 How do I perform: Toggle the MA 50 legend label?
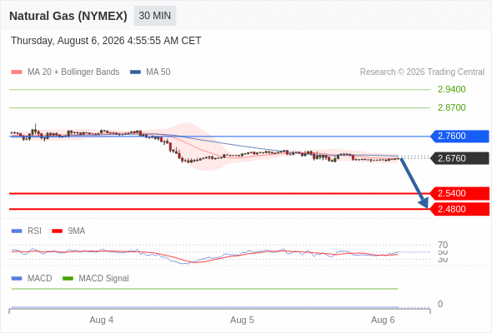[x=158, y=72]
